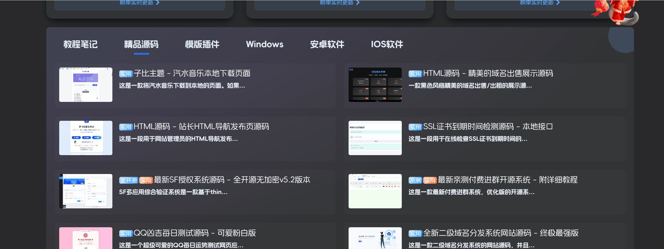Open article HTML源码 - 精美的域名出售展示源码
The width and height of the screenshot is (664, 249).
[x=488, y=74]
